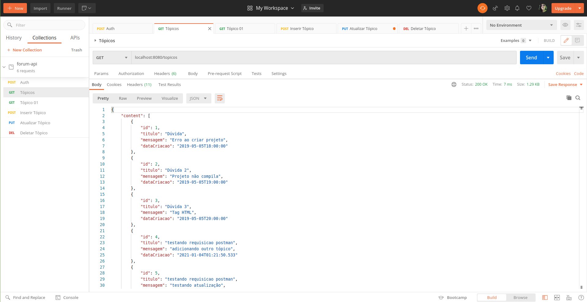
Task: Click the pencil edit documentation icon
Action: (x=566, y=40)
